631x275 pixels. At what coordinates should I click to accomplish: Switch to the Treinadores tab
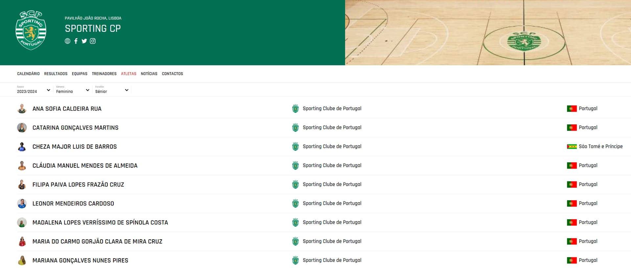click(104, 74)
